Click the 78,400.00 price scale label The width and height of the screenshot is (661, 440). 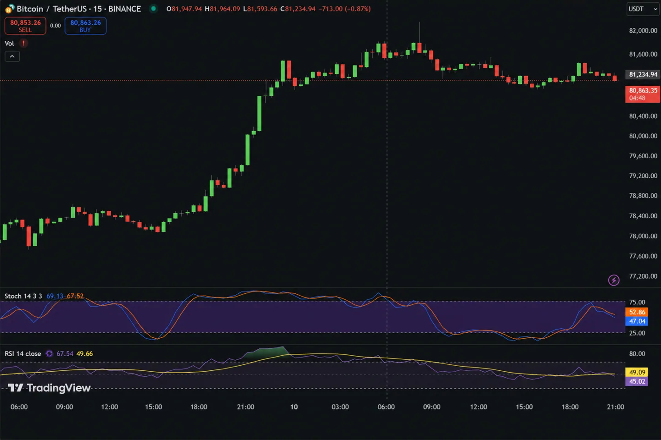pyautogui.click(x=643, y=216)
